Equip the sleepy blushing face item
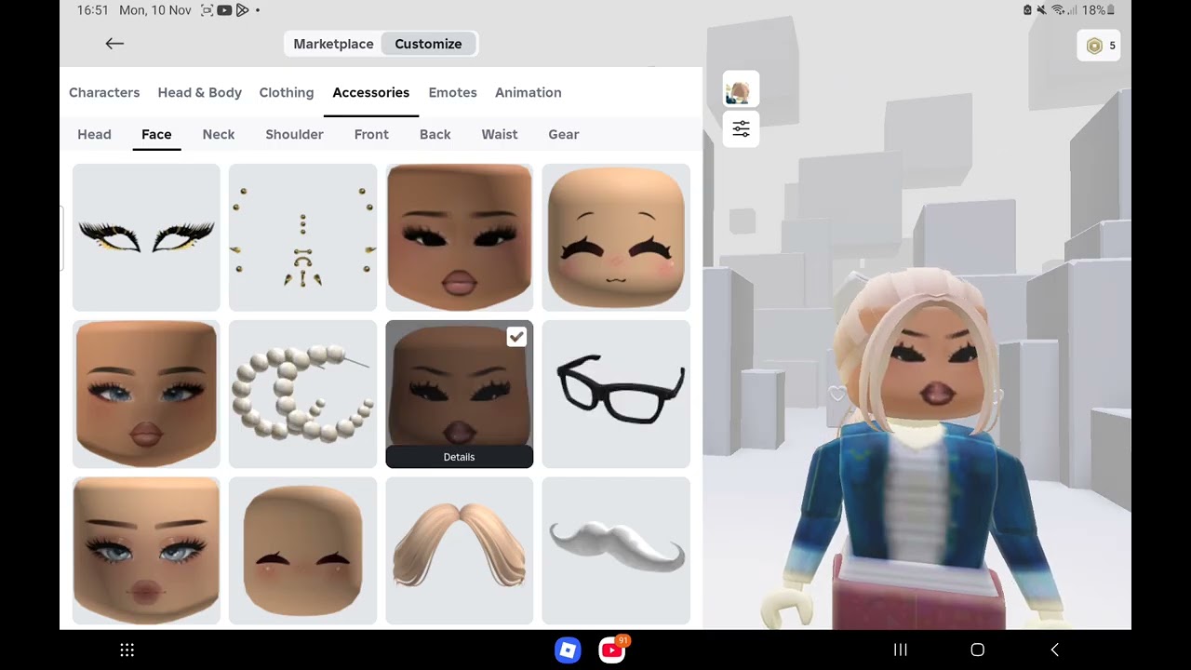 click(302, 551)
